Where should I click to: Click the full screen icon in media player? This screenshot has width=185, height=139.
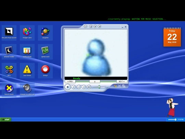tap(120, 86)
